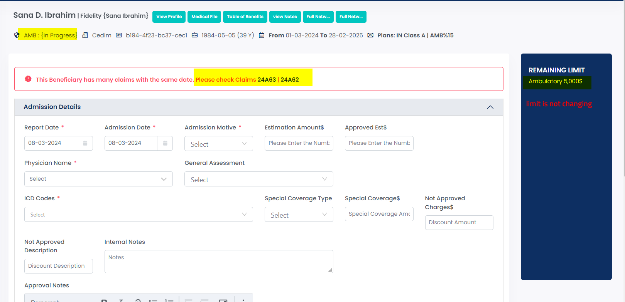Screen dimensions: 625x302
Task: Click the shield icon beside AMB status
Action: 17,35
